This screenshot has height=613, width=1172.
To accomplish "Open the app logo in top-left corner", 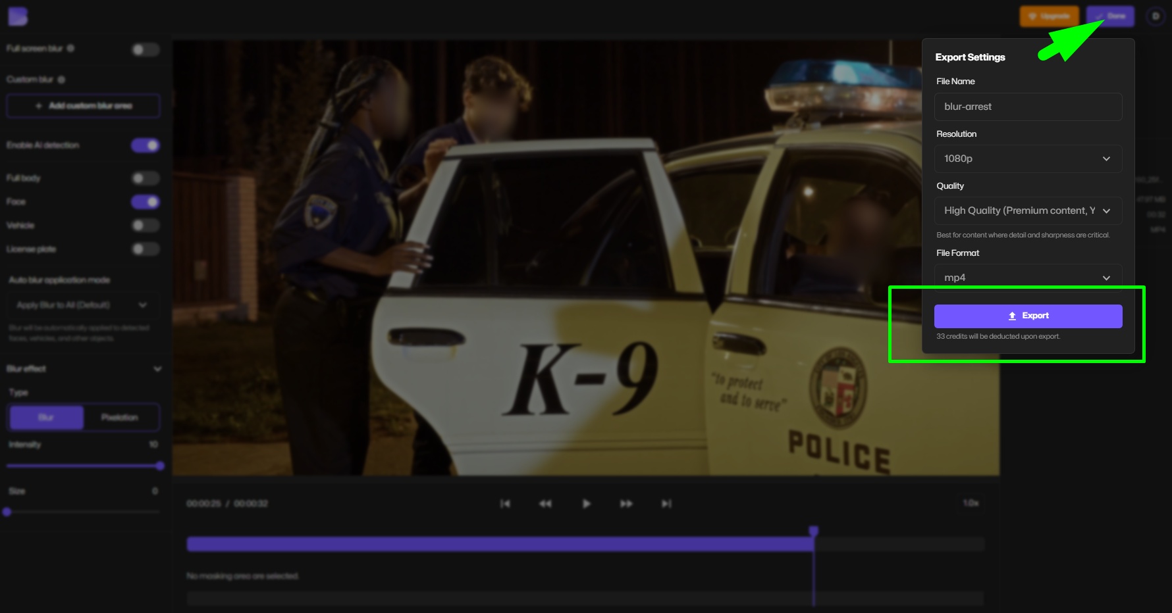I will point(18,16).
